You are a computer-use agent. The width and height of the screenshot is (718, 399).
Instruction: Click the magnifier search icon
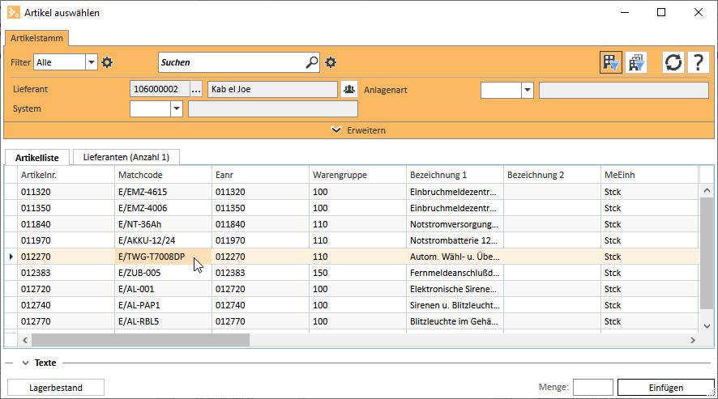pos(312,62)
